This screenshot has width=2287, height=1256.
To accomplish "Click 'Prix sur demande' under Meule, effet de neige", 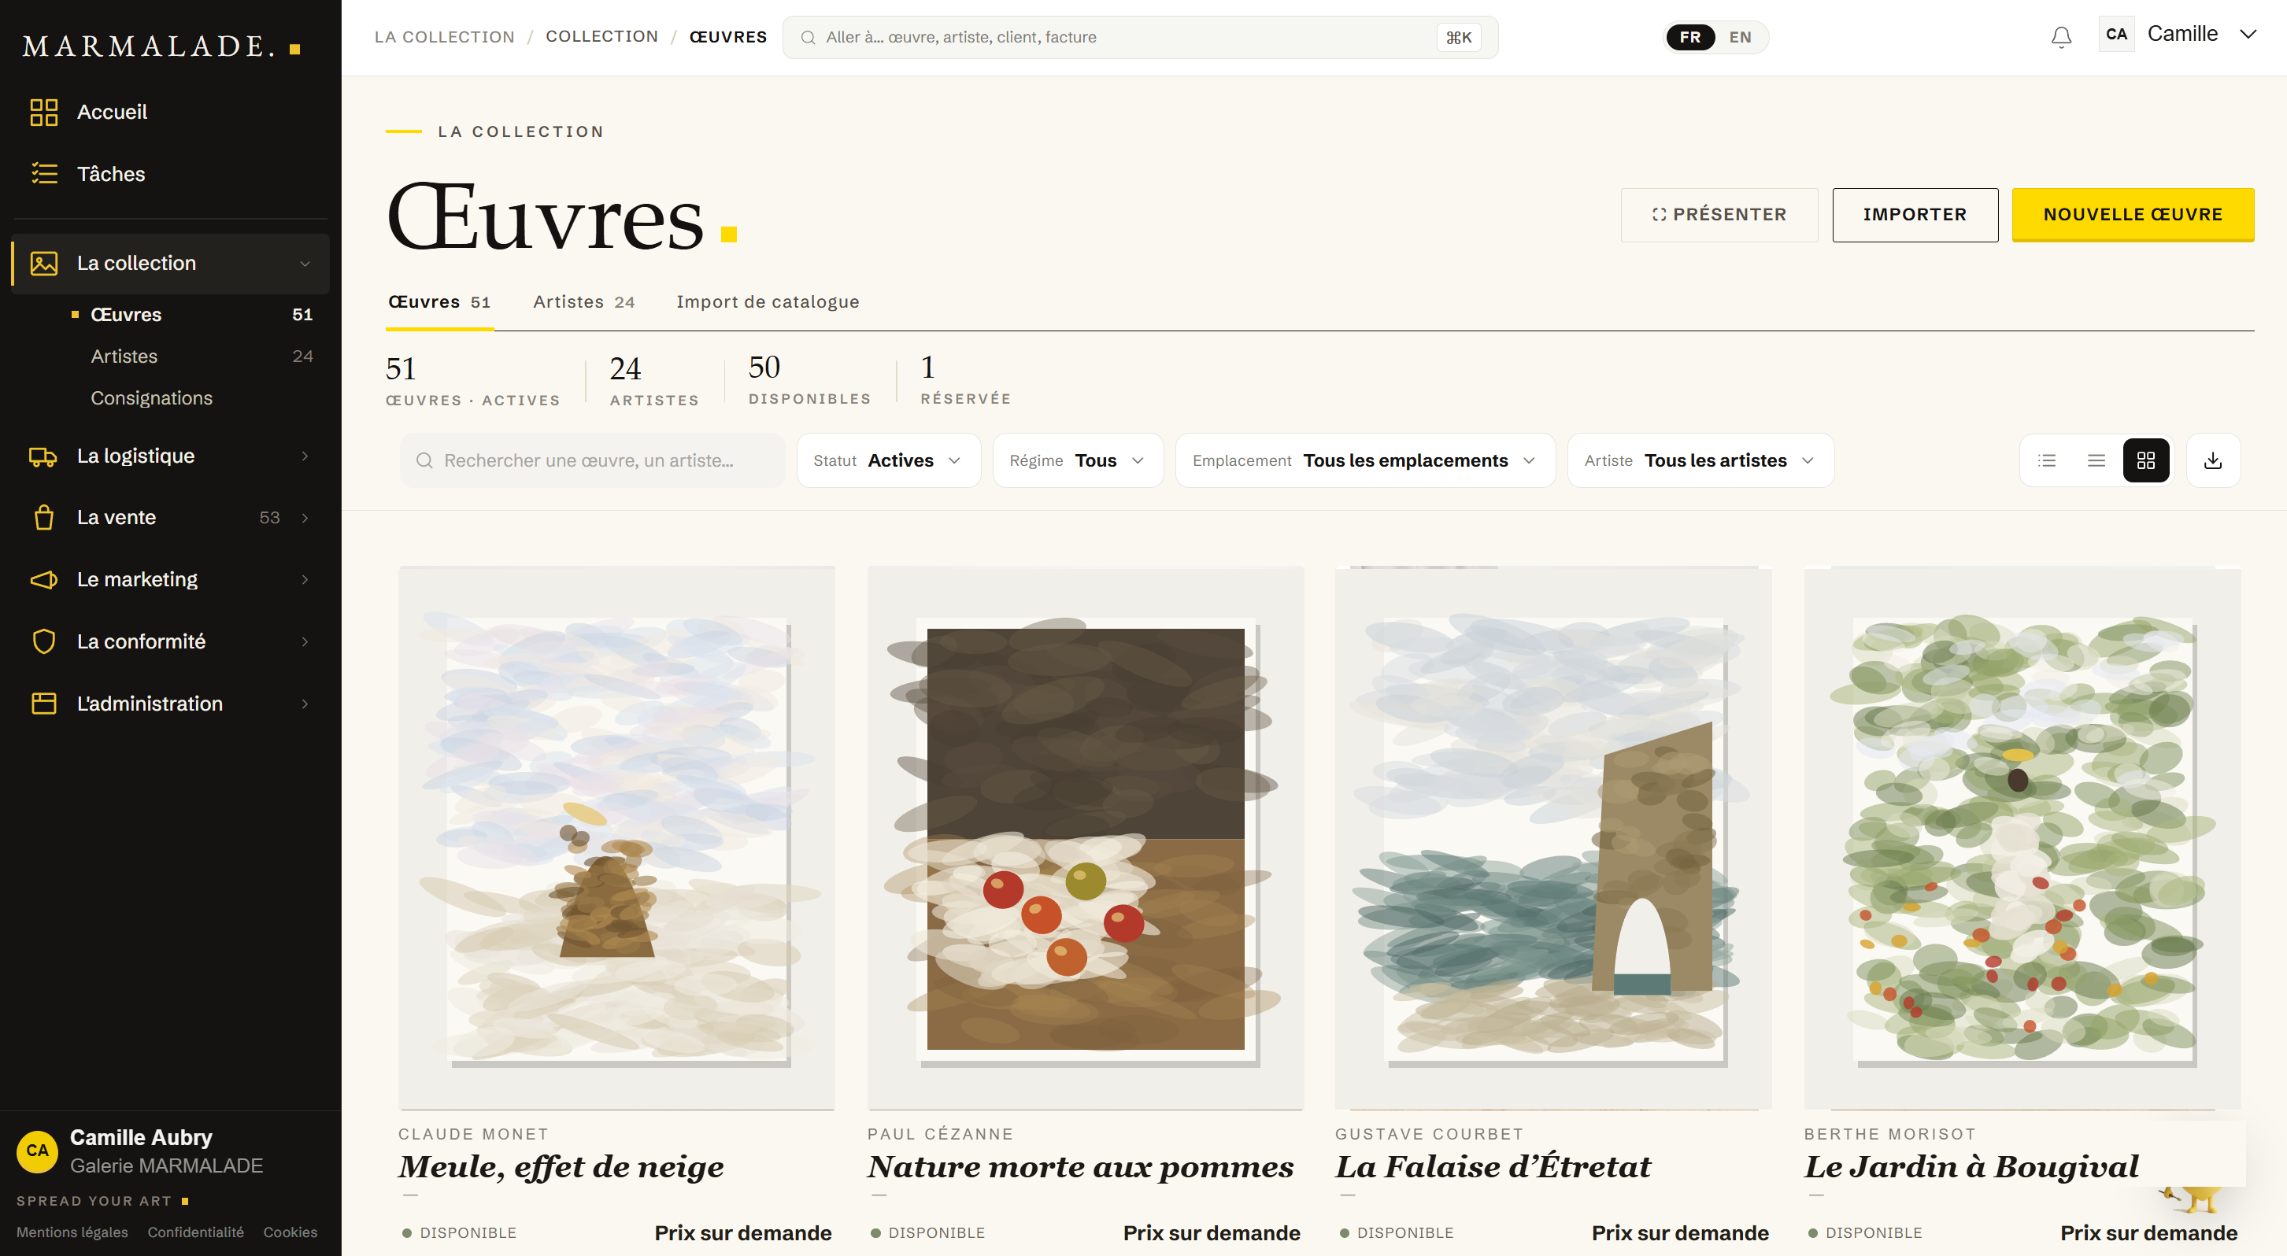I will coord(743,1233).
